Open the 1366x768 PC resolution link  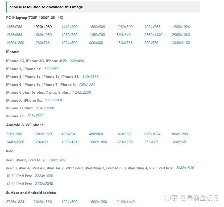coord(14,27)
